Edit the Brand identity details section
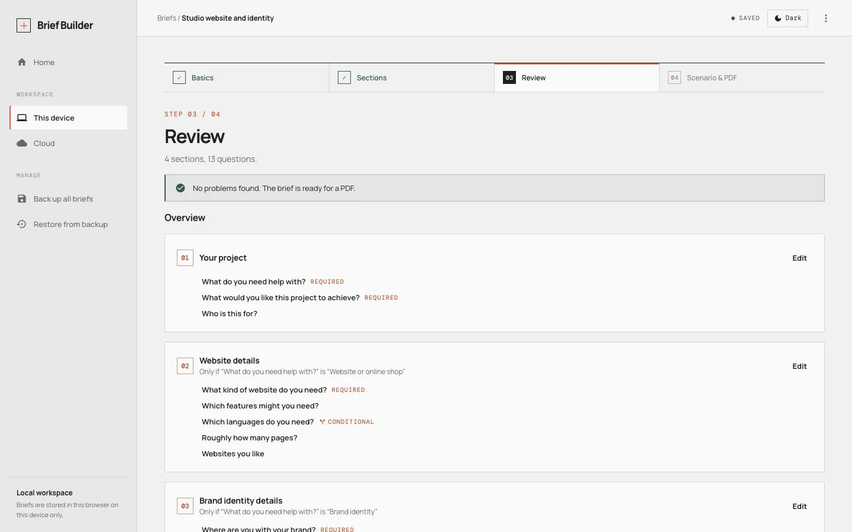852x532 pixels. click(799, 507)
